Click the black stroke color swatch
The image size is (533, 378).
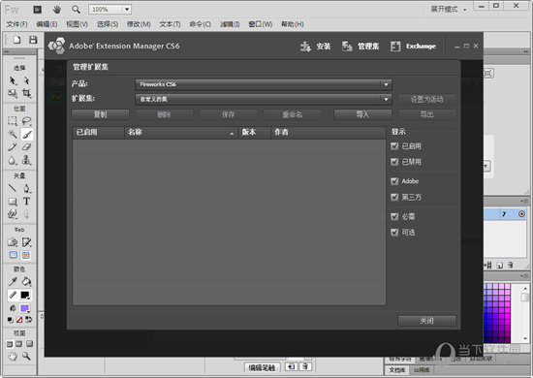click(25, 295)
